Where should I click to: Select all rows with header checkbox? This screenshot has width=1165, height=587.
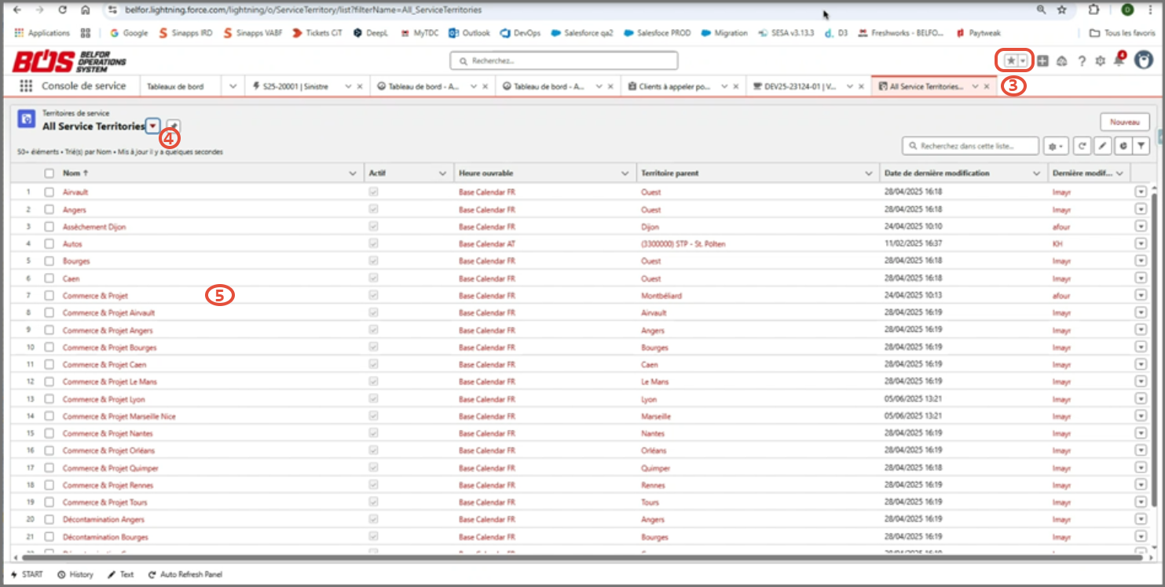pos(49,173)
